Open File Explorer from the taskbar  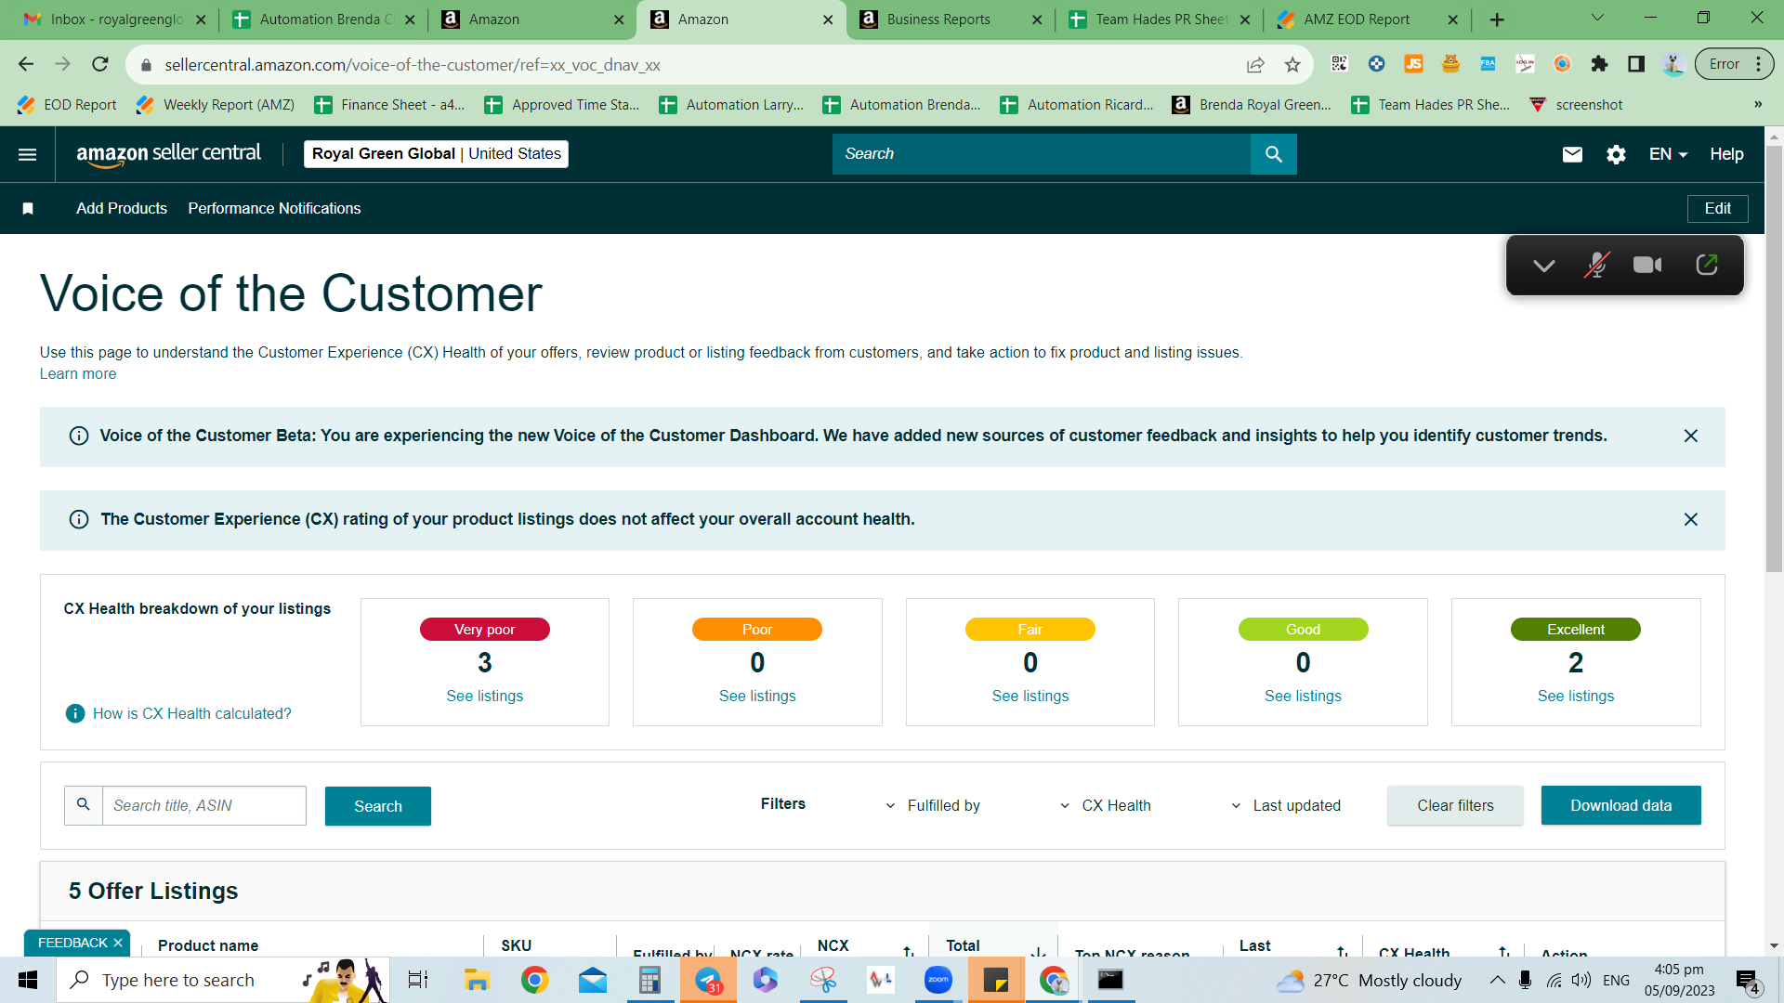click(x=477, y=980)
